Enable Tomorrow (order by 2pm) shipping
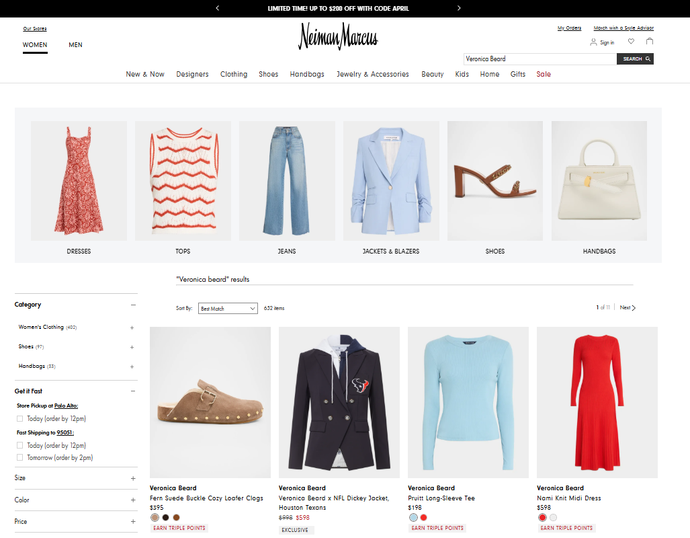Viewport: 690px width, 538px height. 20,457
